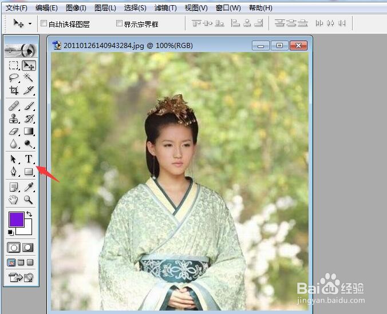The width and height of the screenshot is (387, 314).
Task: Select the Zoom tool
Action: point(29,200)
